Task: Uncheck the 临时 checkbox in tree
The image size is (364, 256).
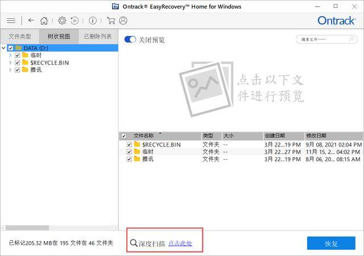Action: tap(18, 56)
